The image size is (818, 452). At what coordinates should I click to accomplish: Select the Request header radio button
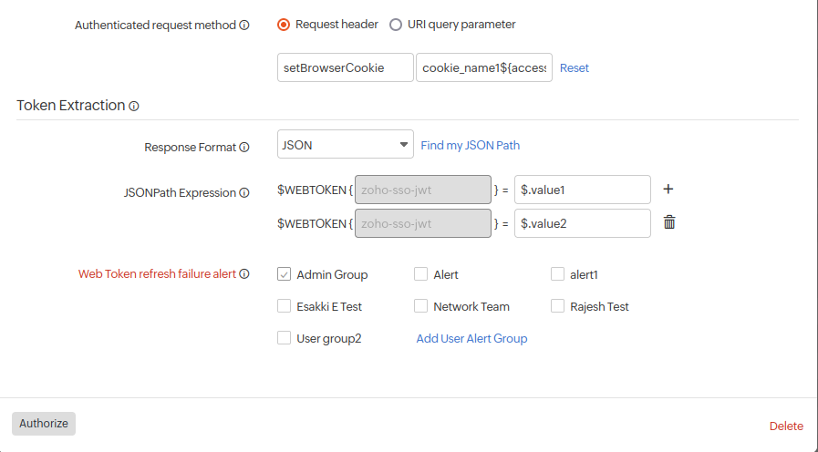(284, 25)
